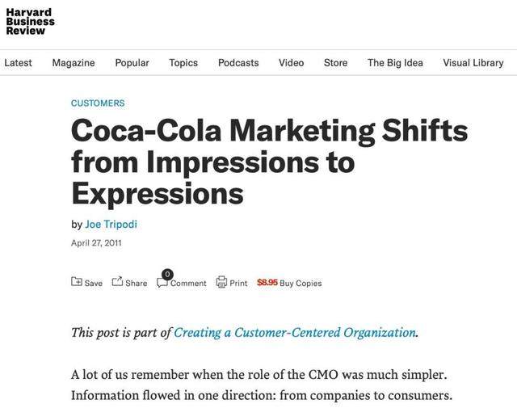Open the Magazine navigation item

click(x=74, y=63)
